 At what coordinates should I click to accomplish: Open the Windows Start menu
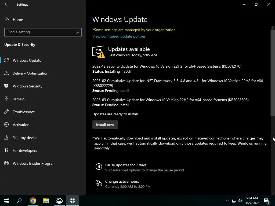pos(6,201)
